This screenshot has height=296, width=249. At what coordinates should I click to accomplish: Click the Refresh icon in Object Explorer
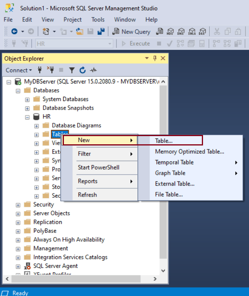pos(82,70)
